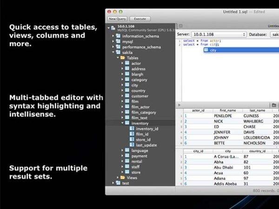279x209 pixels.
Task: Open the Server dropdown showing 10.0.1.108
Action: [219, 34]
